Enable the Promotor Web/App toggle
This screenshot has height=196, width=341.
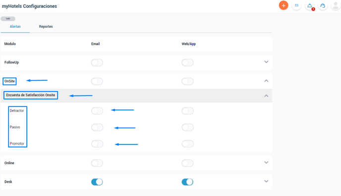[x=188, y=144]
